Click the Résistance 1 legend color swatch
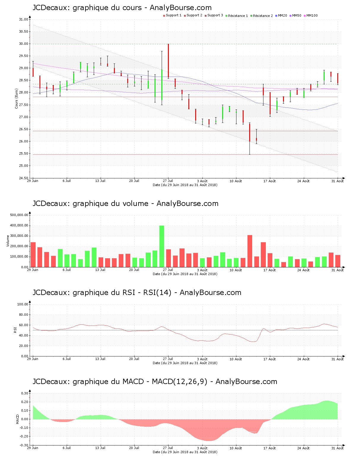This screenshot has width=356, height=460. click(226, 16)
